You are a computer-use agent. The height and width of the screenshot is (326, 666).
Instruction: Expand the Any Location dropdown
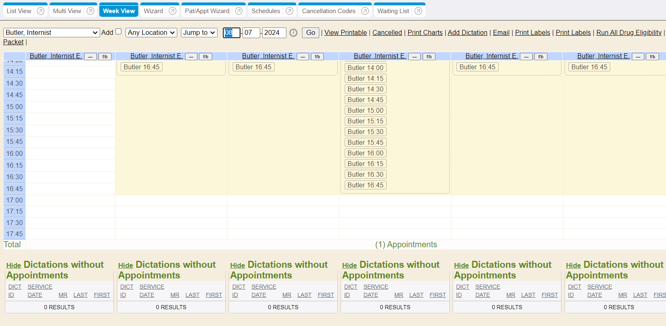pos(151,32)
